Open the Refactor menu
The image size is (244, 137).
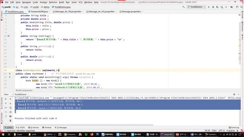[53, 2]
